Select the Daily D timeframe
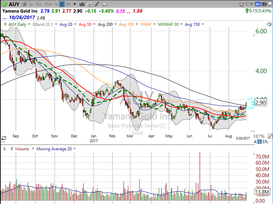The image size is (273, 204). [62, 5]
